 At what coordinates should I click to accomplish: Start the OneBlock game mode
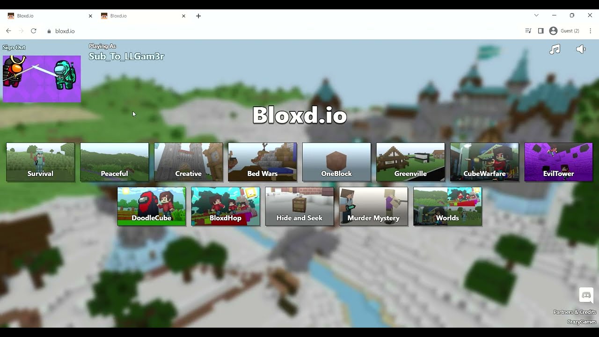[336, 162]
